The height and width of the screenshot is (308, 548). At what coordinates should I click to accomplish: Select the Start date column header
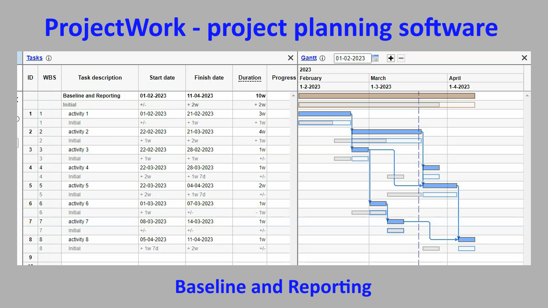click(162, 78)
